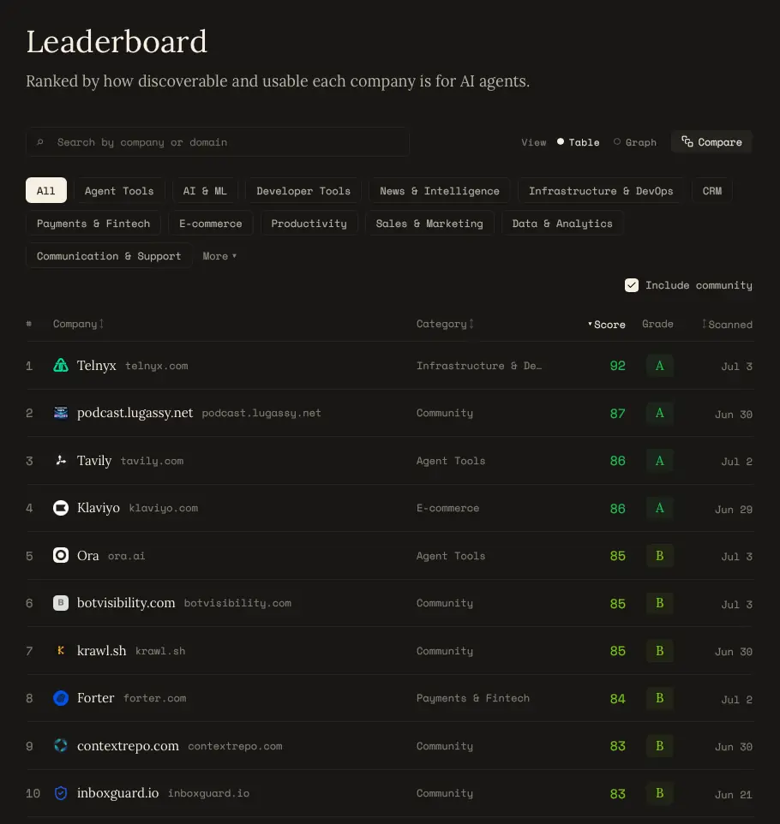Filter by Data & Analytics category
780x824 pixels.
pos(563,224)
